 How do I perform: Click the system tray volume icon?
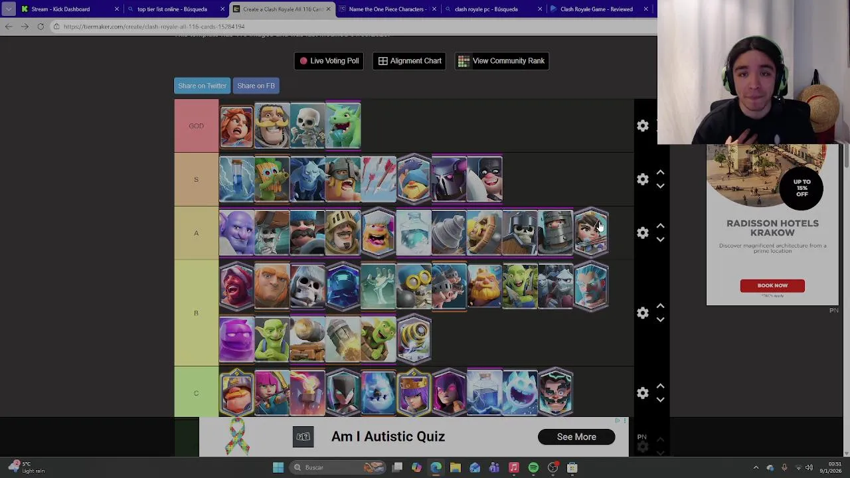pos(809,467)
